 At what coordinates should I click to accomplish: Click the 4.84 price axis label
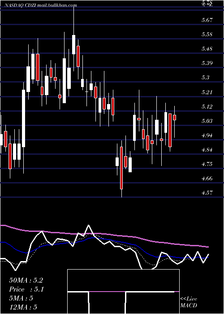point(207,149)
